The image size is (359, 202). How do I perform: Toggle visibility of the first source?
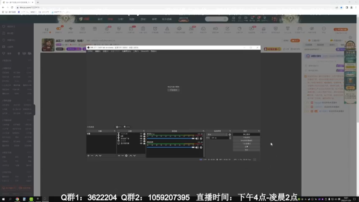(x=141, y=134)
